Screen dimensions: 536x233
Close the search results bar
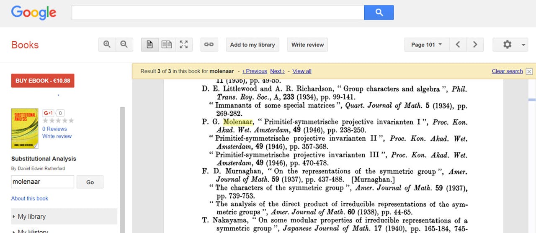[x=529, y=71]
